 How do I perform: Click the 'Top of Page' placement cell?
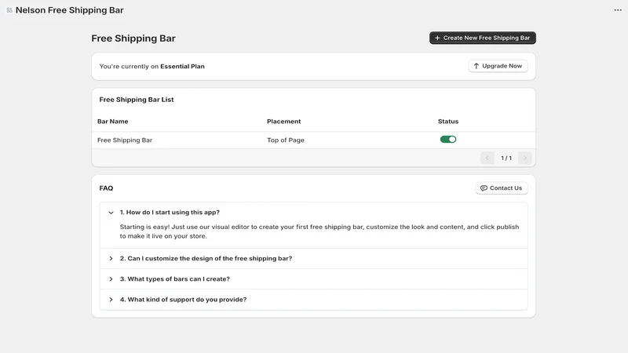(x=286, y=140)
